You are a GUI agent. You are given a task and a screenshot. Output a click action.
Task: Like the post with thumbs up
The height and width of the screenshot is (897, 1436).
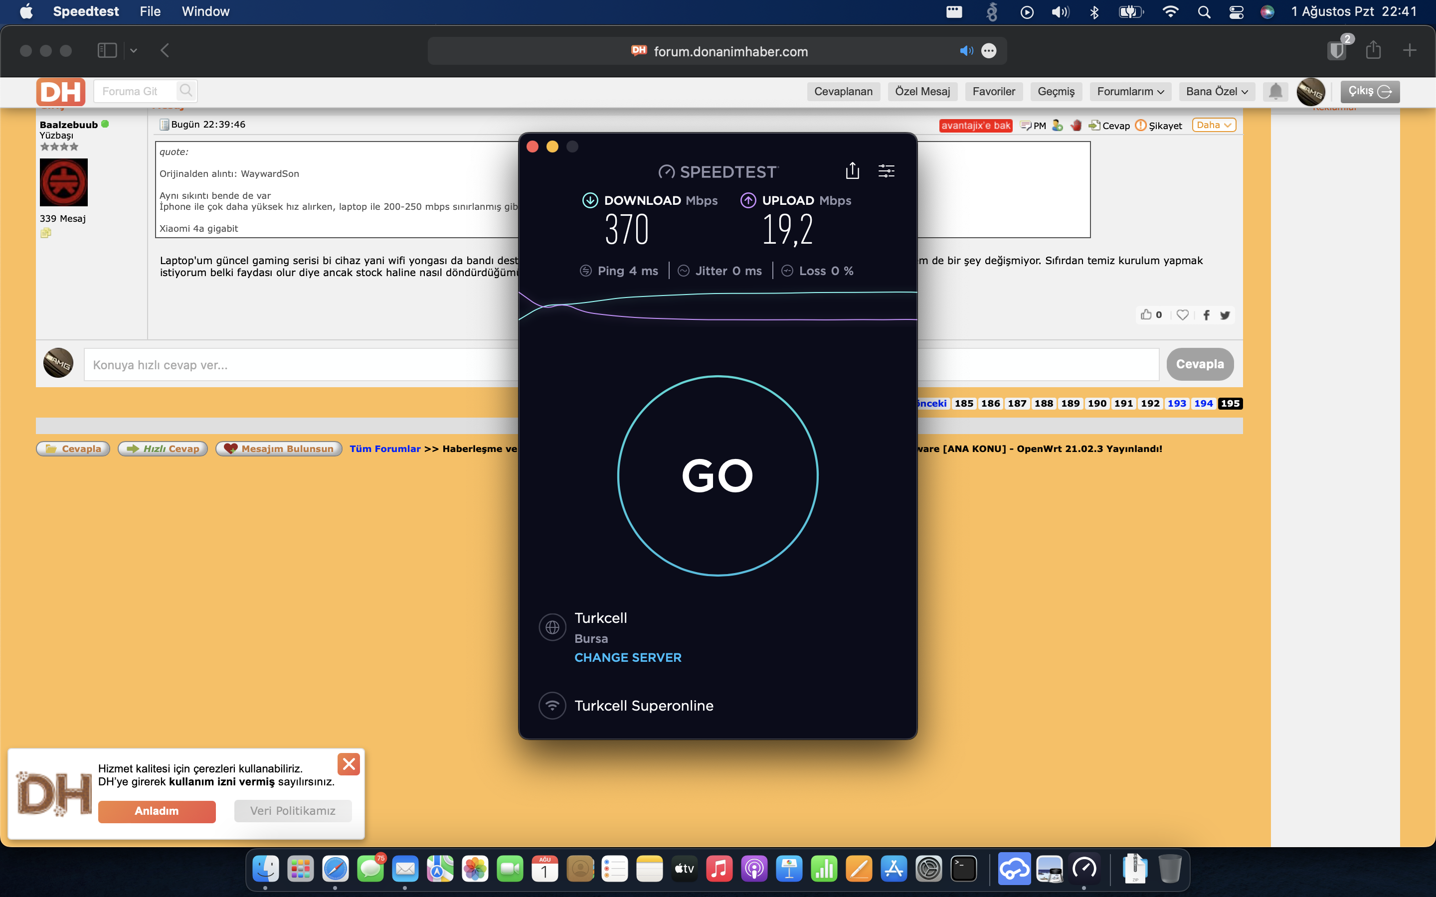tap(1146, 314)
